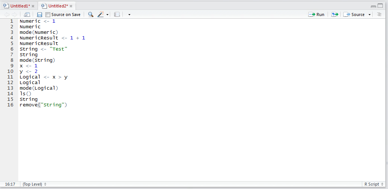Click code line 'mode(String)'
This screenshot has width=388, height=189.
(37, 60)
